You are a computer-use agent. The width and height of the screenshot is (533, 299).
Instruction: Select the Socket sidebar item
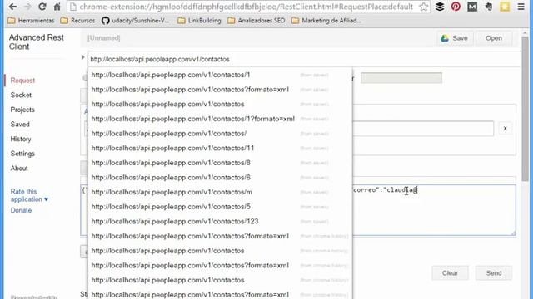[x=21, y=95]
